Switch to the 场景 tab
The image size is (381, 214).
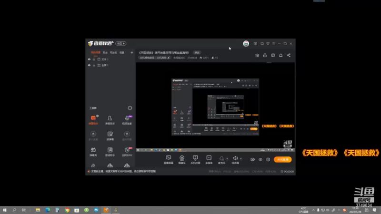pyautogui.click(x=122, y=52)
